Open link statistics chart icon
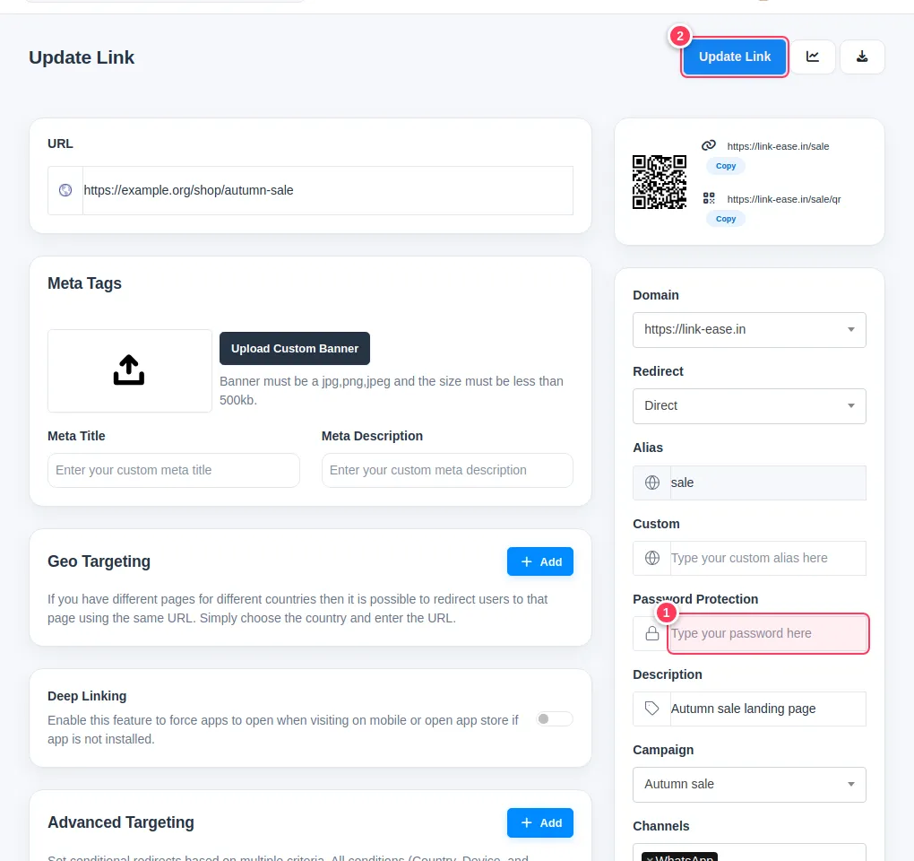The height and width of the screenshot is (861, 914). click(x=813, y=57)
